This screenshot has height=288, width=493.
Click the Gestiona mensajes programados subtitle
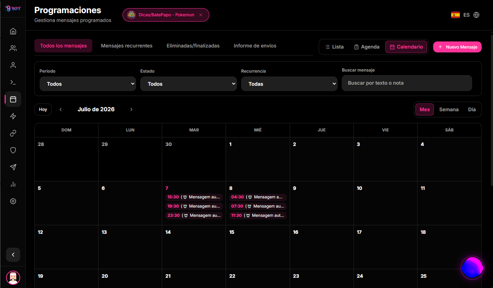tap(73, 20)
